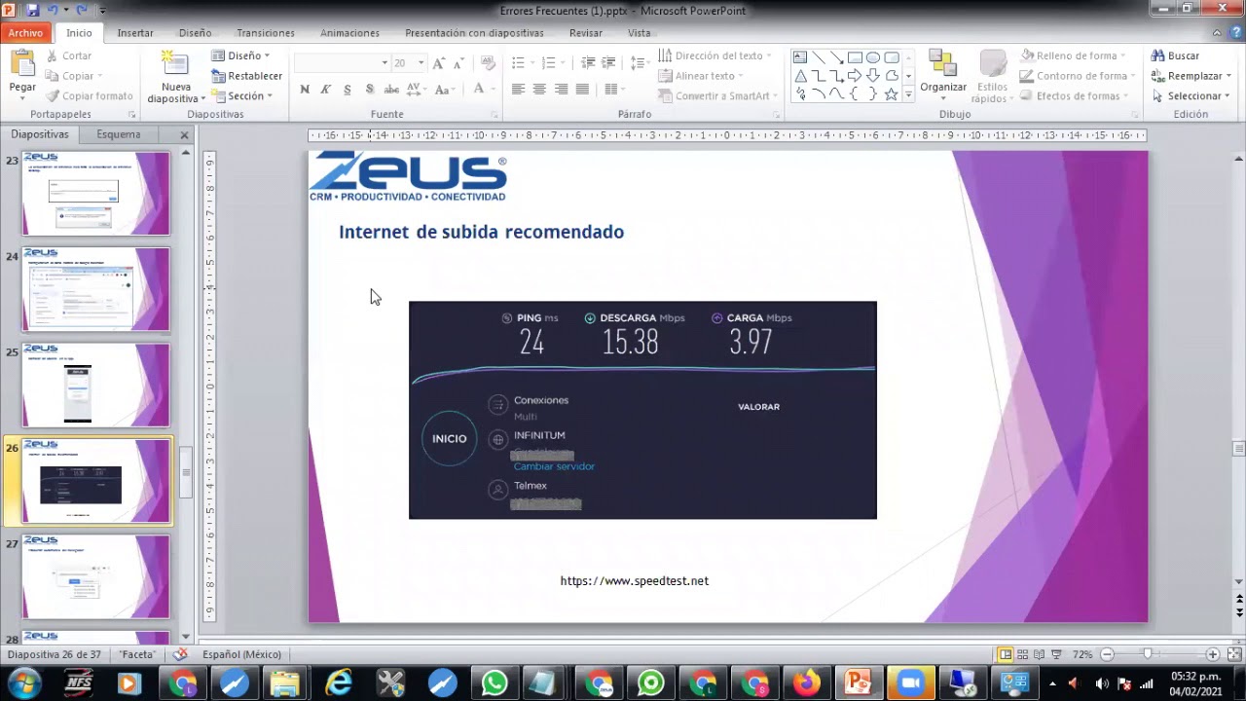
Task: Open the Sección dropdown
Action: tap(242, 96)
